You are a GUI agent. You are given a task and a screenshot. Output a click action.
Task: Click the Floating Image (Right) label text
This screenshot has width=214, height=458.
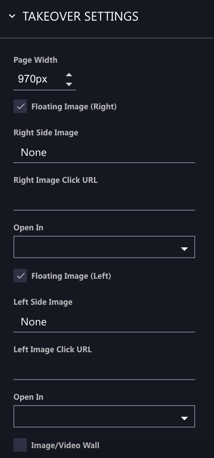pyautogui.click(x=74, y=107)
